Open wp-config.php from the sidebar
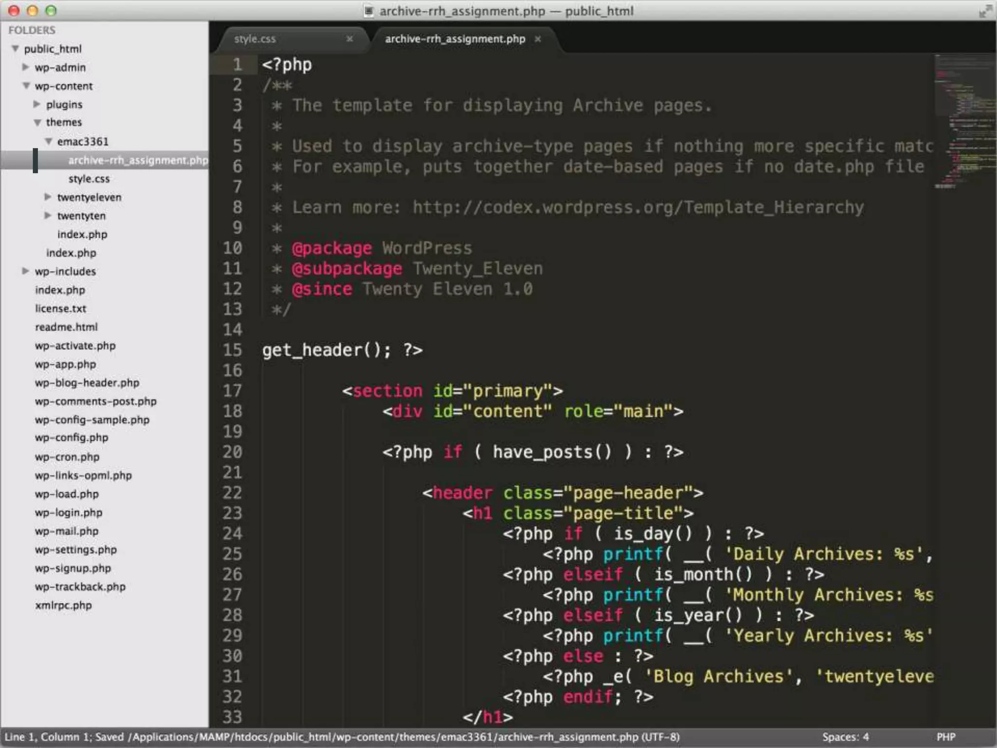The image size is (997, 748). [72, 438]
